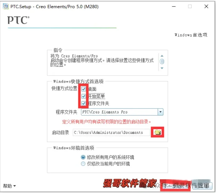
Task: Click the Windows首选项 heading text
Action: tap(191, 35)
